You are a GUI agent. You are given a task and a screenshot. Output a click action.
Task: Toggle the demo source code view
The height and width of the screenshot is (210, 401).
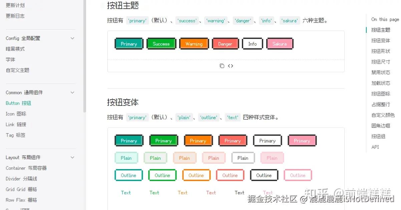pos(231,66)
